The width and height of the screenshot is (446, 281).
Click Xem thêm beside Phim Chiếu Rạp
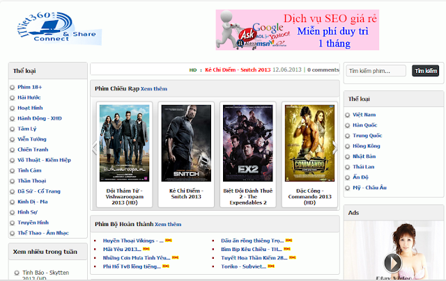154,89
